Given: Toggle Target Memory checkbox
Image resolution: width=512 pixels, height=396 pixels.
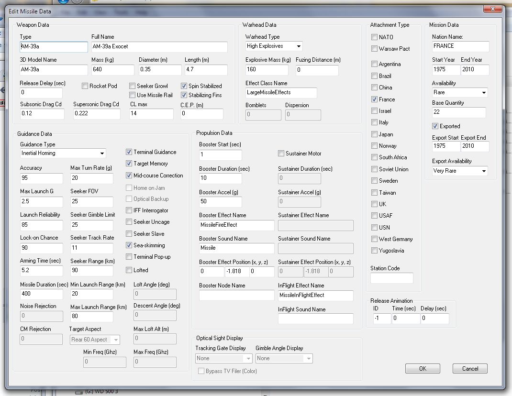Looking at the screenshot, I should [x=129, y=163].
